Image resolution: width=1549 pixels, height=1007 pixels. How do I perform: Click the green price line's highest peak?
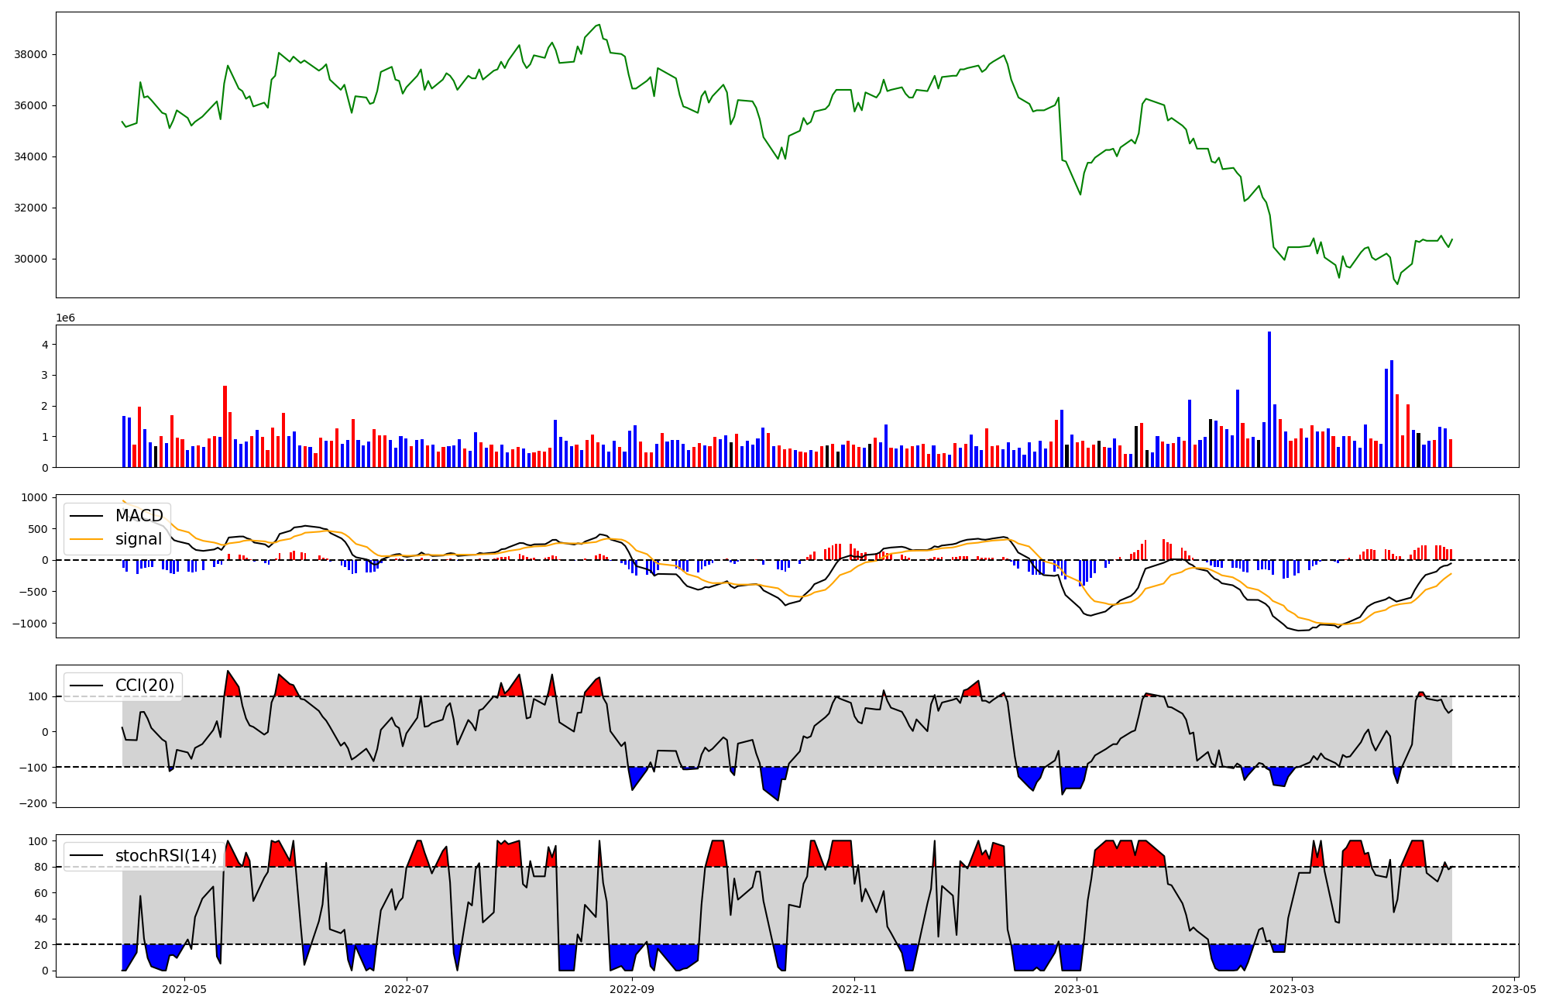tap(599, 25)
